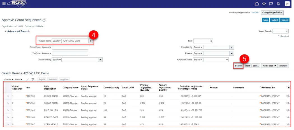This screenshot has height=130, width=294.
Task: Open the Count Name value dropdown
Action: [x=90, y=41]
